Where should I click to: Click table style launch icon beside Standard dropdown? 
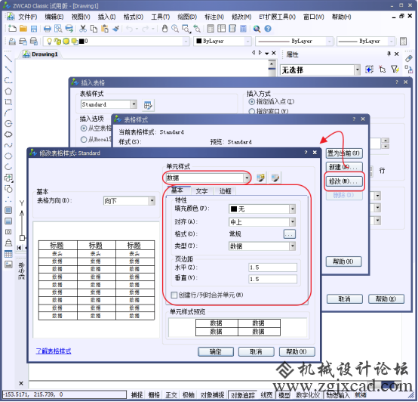click(x=148, y=105)
